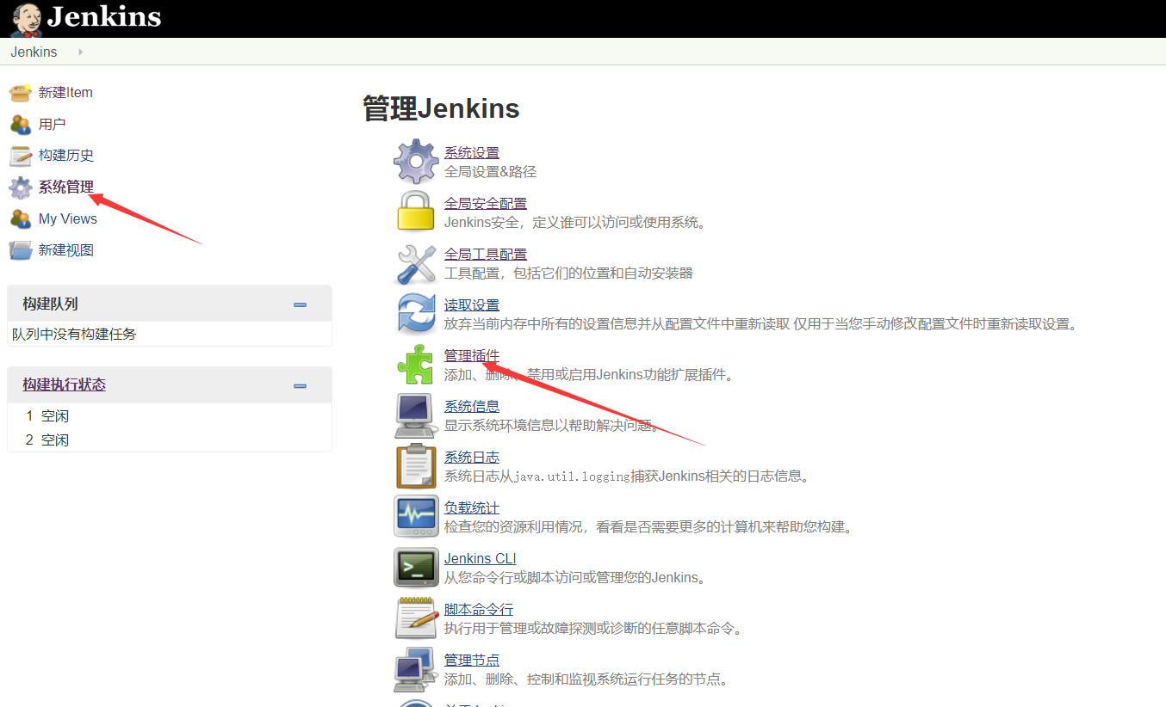Open the 管理节点 link
This screenshot has height=707, width=1166.
tap(472, 659)
